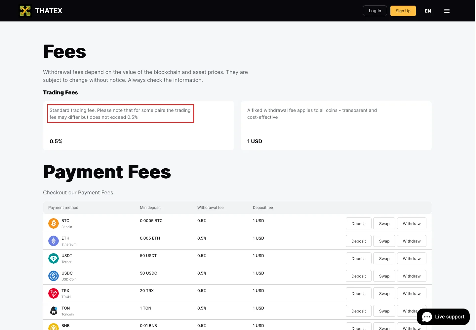Open Live support chat

pyautogui.click(x=443, y=317)
